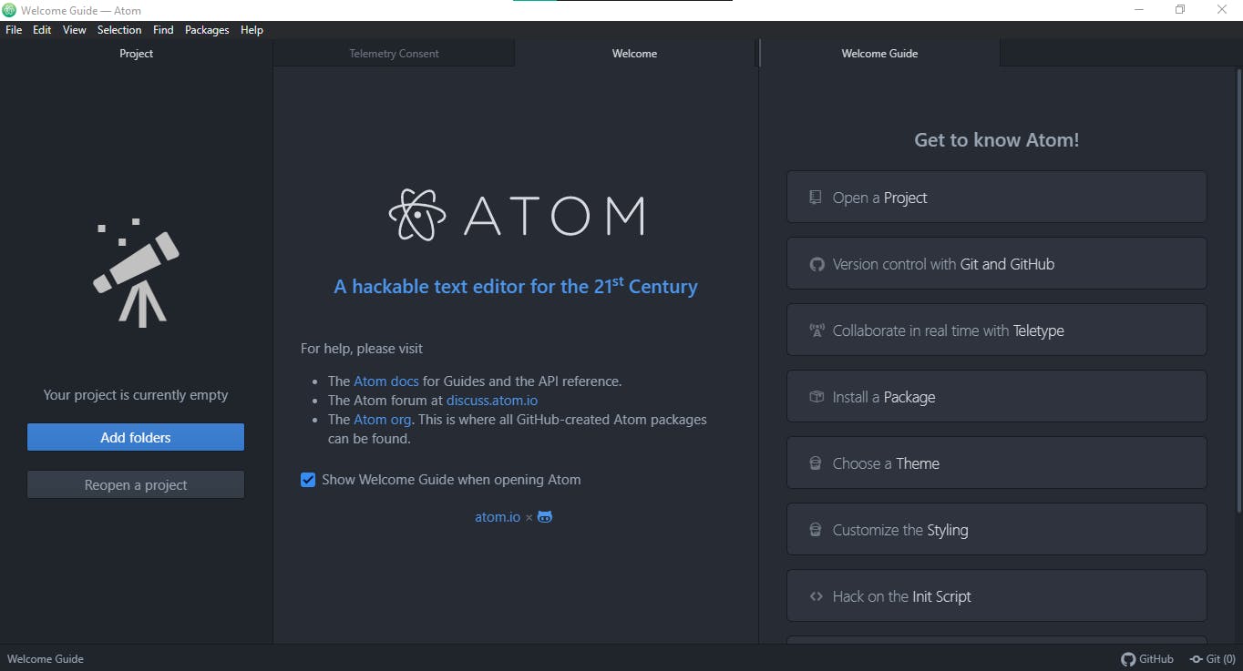Open the File menu
The width and height of the screenshot is (1243, 671).
[x=14, y=30]
